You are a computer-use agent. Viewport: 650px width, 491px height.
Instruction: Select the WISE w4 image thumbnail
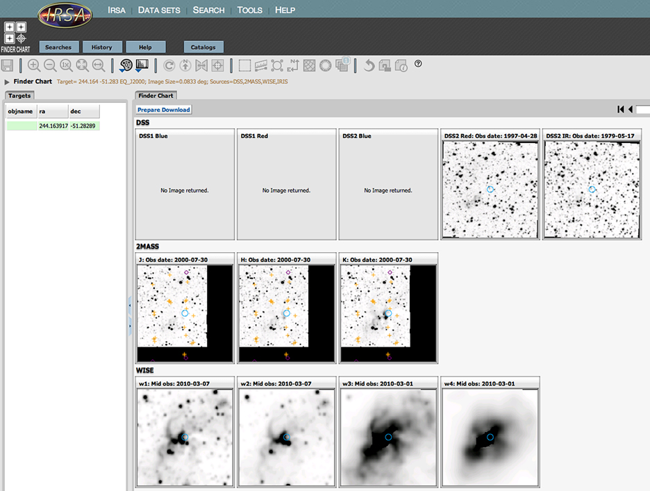[490, 436]
